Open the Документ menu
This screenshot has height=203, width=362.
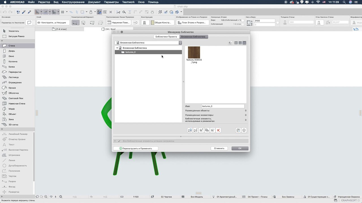coord(94,2)
